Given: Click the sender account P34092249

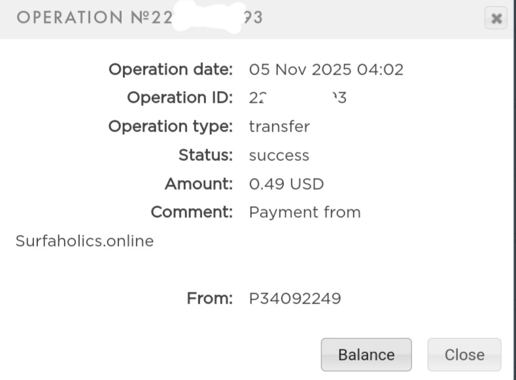Looking at the screenshot, I should (x=295, y=299).
